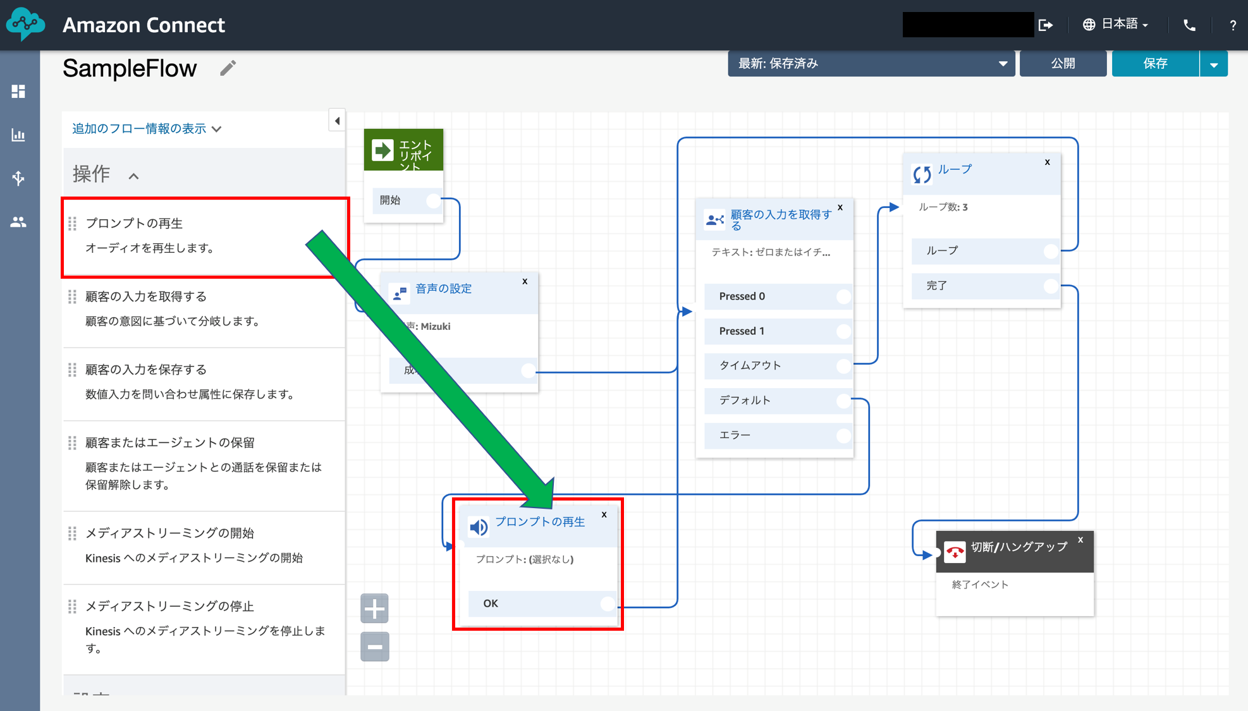Click the Amazon Connect cloud logo

pyautogui.click(x=25, y=24)
